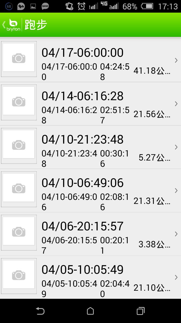Tap camera placeholder for 04/05-10:05:49 run
181x323 pixels.
(19, 276)
